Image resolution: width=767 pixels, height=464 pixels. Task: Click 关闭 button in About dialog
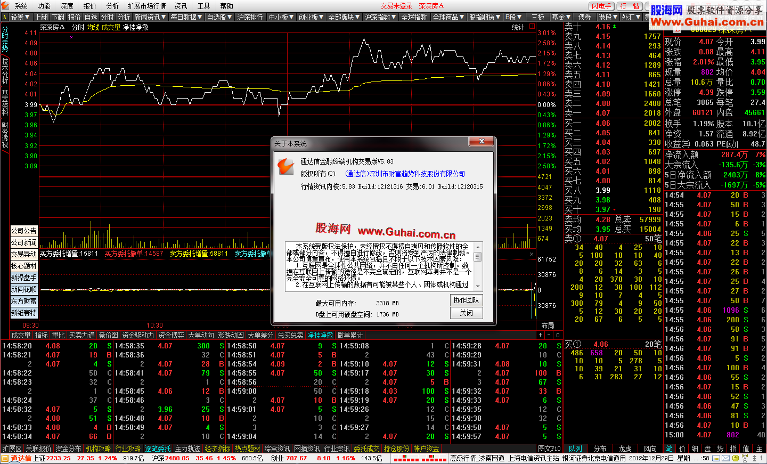coord(466,313)
